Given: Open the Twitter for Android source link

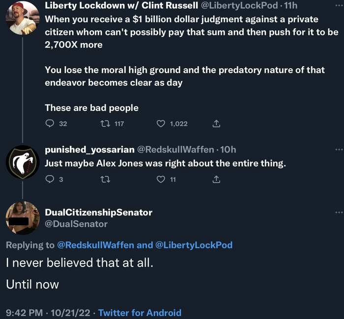Looking at the screenshot, I should tap(140, 313).
